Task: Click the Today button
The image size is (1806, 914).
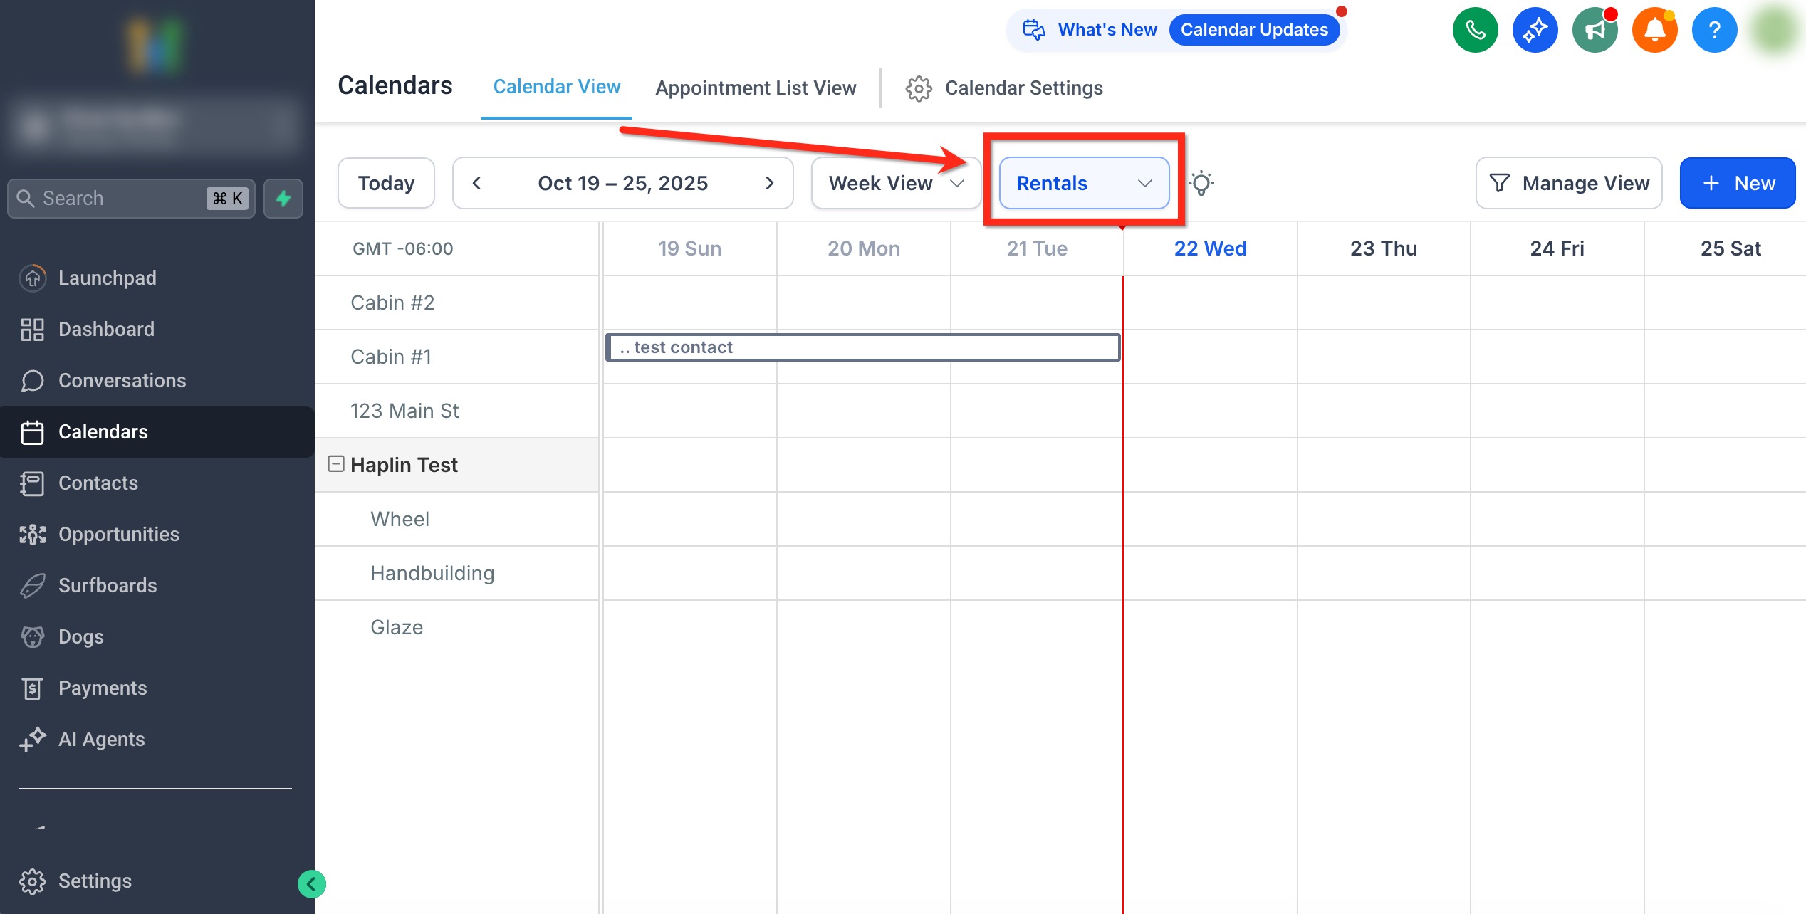Action: pos(386,183)
